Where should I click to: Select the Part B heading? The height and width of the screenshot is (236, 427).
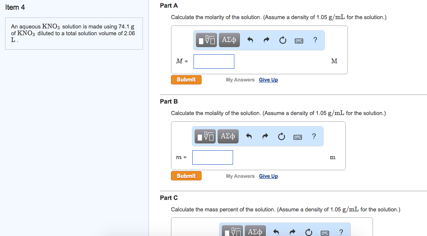[x=169, y=101]
